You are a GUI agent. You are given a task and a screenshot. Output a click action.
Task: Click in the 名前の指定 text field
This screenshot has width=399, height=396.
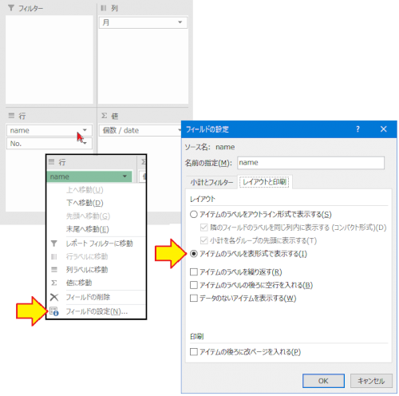point(310,163)
